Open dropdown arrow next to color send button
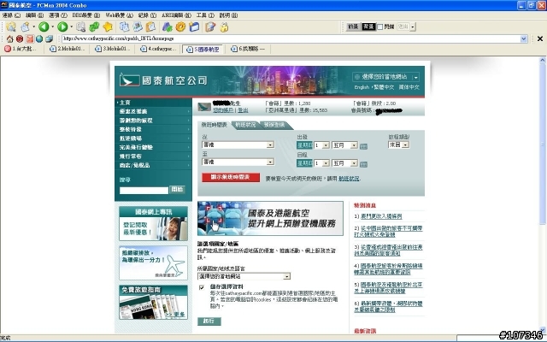The width and height of the screenshot is (547, 342). [x=413, y=27]
